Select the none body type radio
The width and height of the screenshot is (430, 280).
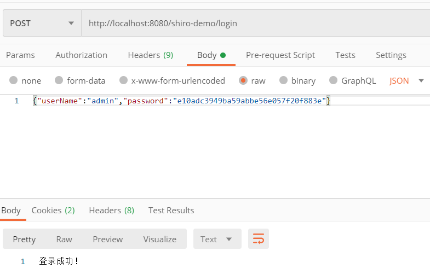pos(14,80)
